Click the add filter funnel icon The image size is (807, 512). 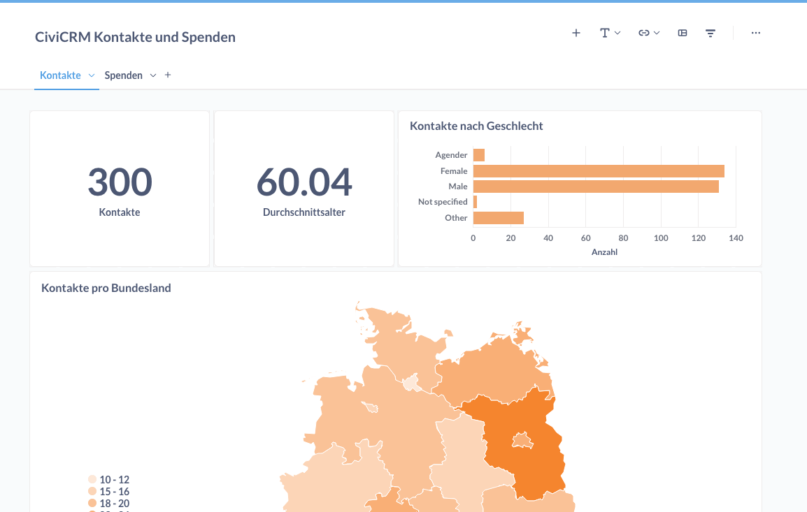tap(710, 33)
